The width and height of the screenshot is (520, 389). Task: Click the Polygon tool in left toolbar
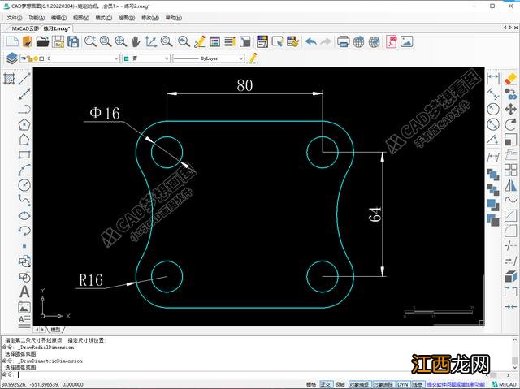pyautogui.click(x=24, y=124)
